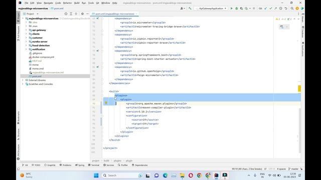Click the yellow intention bulb in gutter
Screen dimensions: 321x180
[x=106, y=103]
